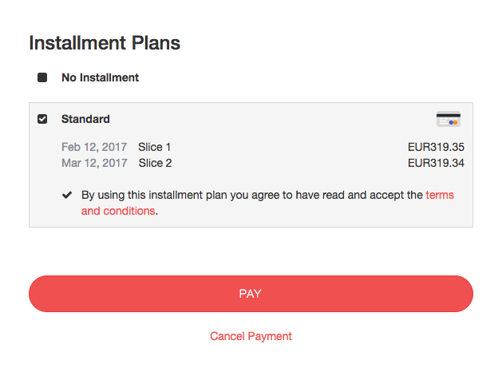Select the No Installment label
The height and width of the screenshot is (388, 502).
pyautogui.click(x=100, y=77)
